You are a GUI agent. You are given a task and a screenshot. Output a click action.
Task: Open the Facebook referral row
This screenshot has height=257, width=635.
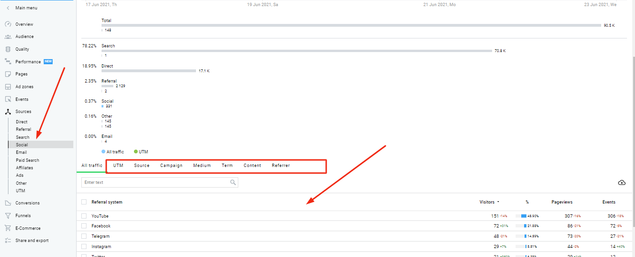(x=101, y=226)
